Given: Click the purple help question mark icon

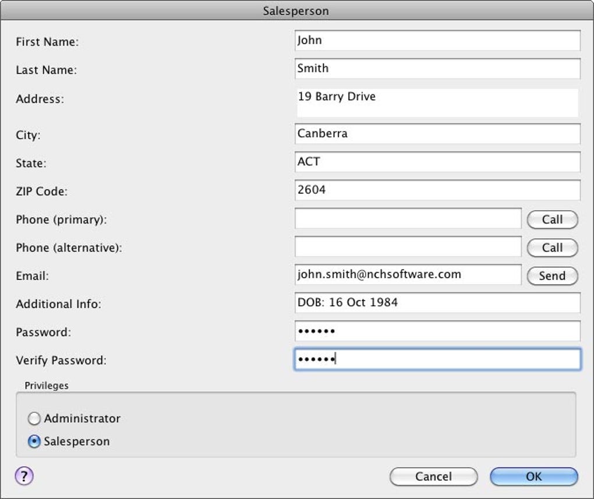Looking at the screenshot, I should tap(24, 476).
